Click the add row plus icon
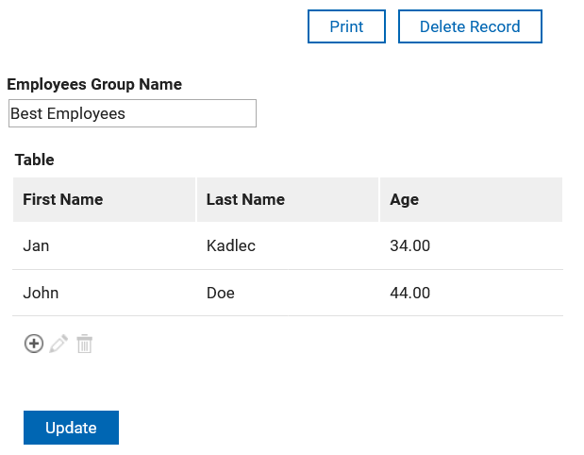The width and height of the screenshot is (584, 455). click(33, 344)
